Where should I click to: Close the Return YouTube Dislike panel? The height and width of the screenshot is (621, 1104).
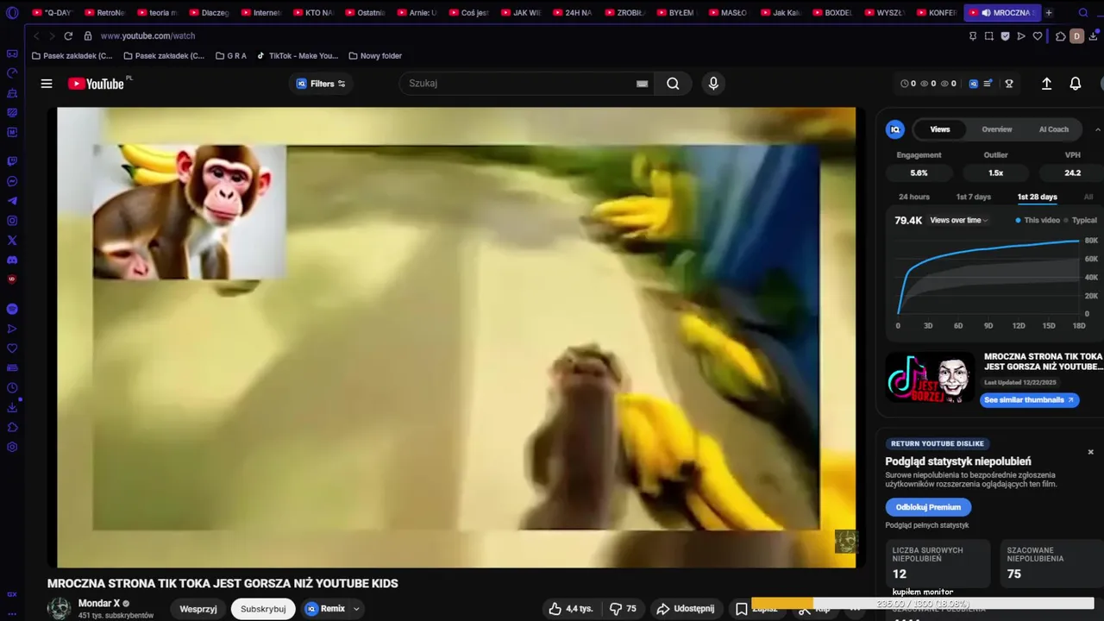point(1090,452)
